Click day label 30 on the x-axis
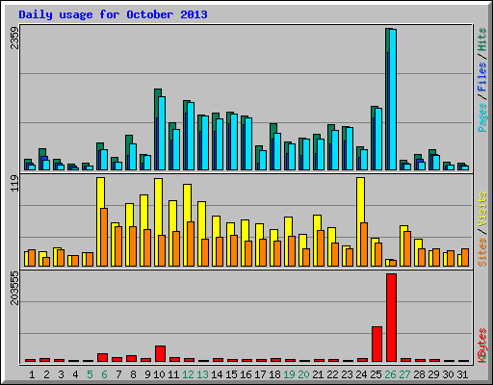The width and height of the screenshot is (493, 385). pos(448,374)
